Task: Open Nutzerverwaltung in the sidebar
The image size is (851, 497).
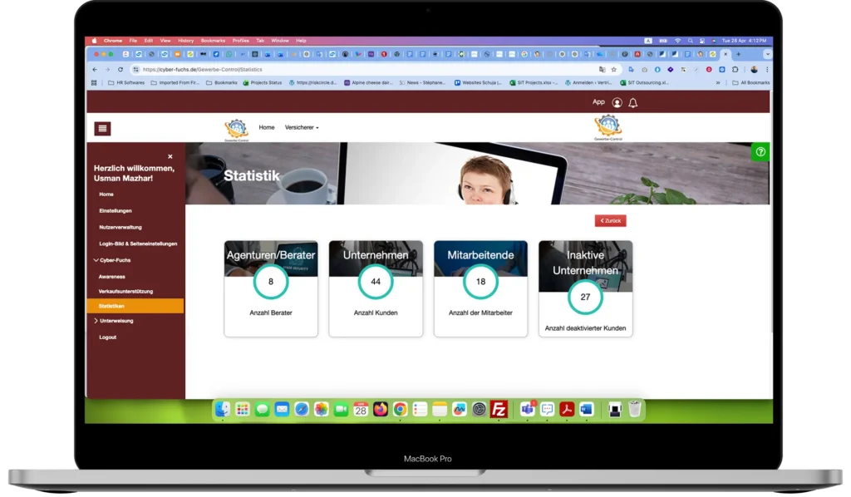Action: point(121,228)
